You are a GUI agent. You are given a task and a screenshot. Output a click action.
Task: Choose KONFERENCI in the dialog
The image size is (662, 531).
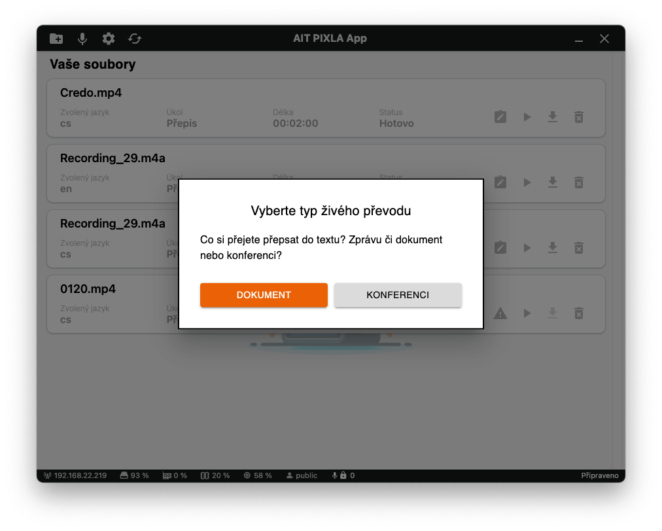[398, 295]
